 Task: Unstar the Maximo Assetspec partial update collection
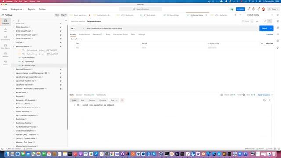61,89
